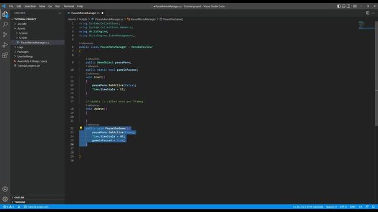This screenshot has height=212, width=378.
Task: Open the Accounts icon in activity bar
Action: coord(5,189)
